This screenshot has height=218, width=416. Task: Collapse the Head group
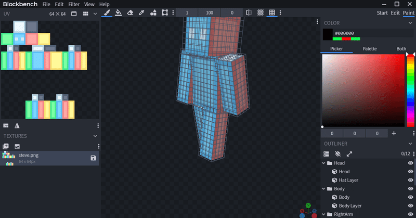(323, 163)
